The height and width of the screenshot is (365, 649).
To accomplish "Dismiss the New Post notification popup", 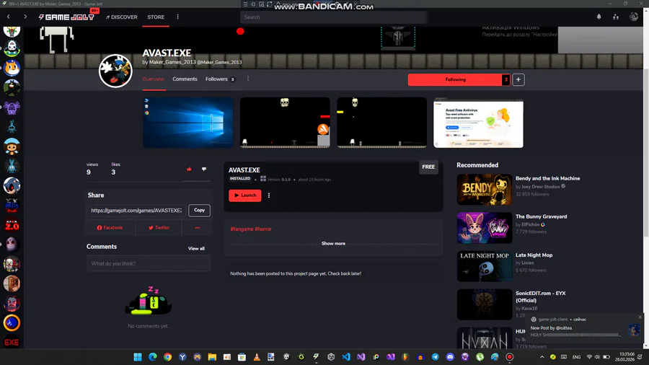I will 640,317.
